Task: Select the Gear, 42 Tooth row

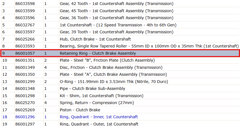Action: coord(120,4)
